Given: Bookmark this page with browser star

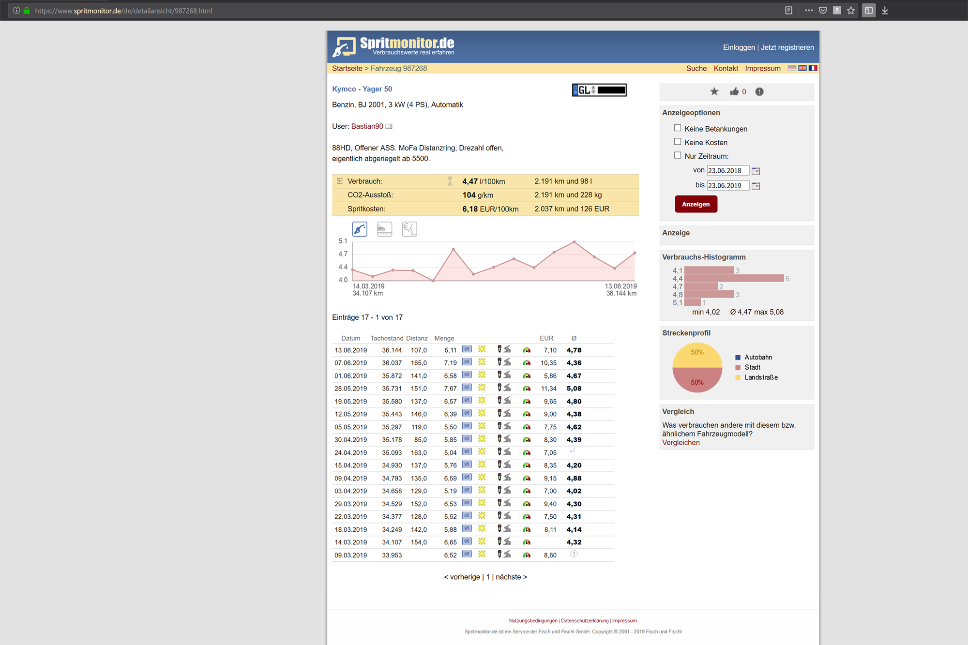Looking at the screenshot, I should coord(851,10).
